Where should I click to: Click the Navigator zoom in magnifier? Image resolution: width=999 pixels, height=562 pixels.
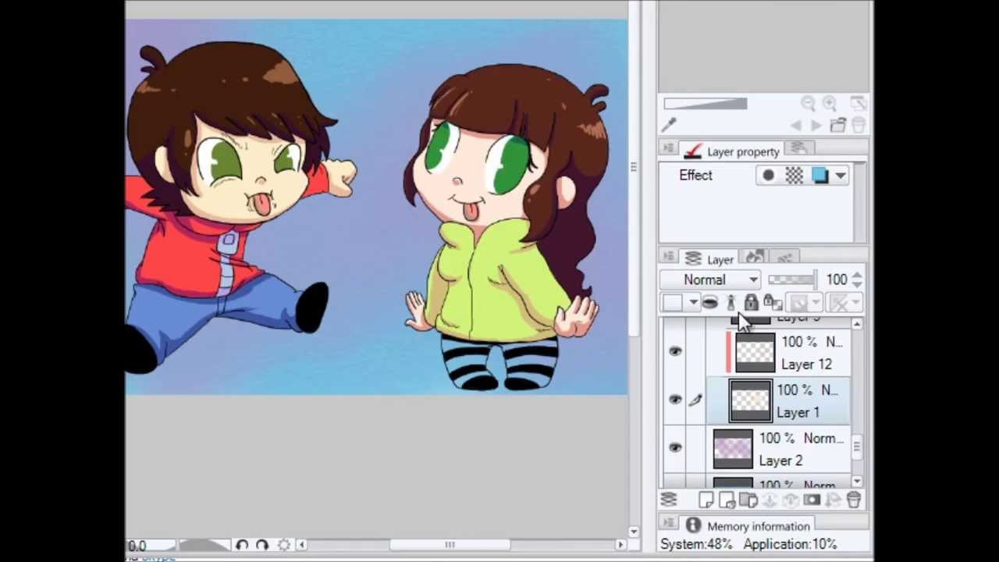pos(830,103)
